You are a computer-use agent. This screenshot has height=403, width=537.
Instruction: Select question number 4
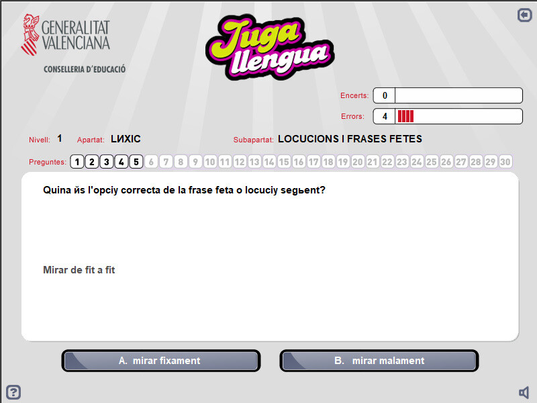121,162
